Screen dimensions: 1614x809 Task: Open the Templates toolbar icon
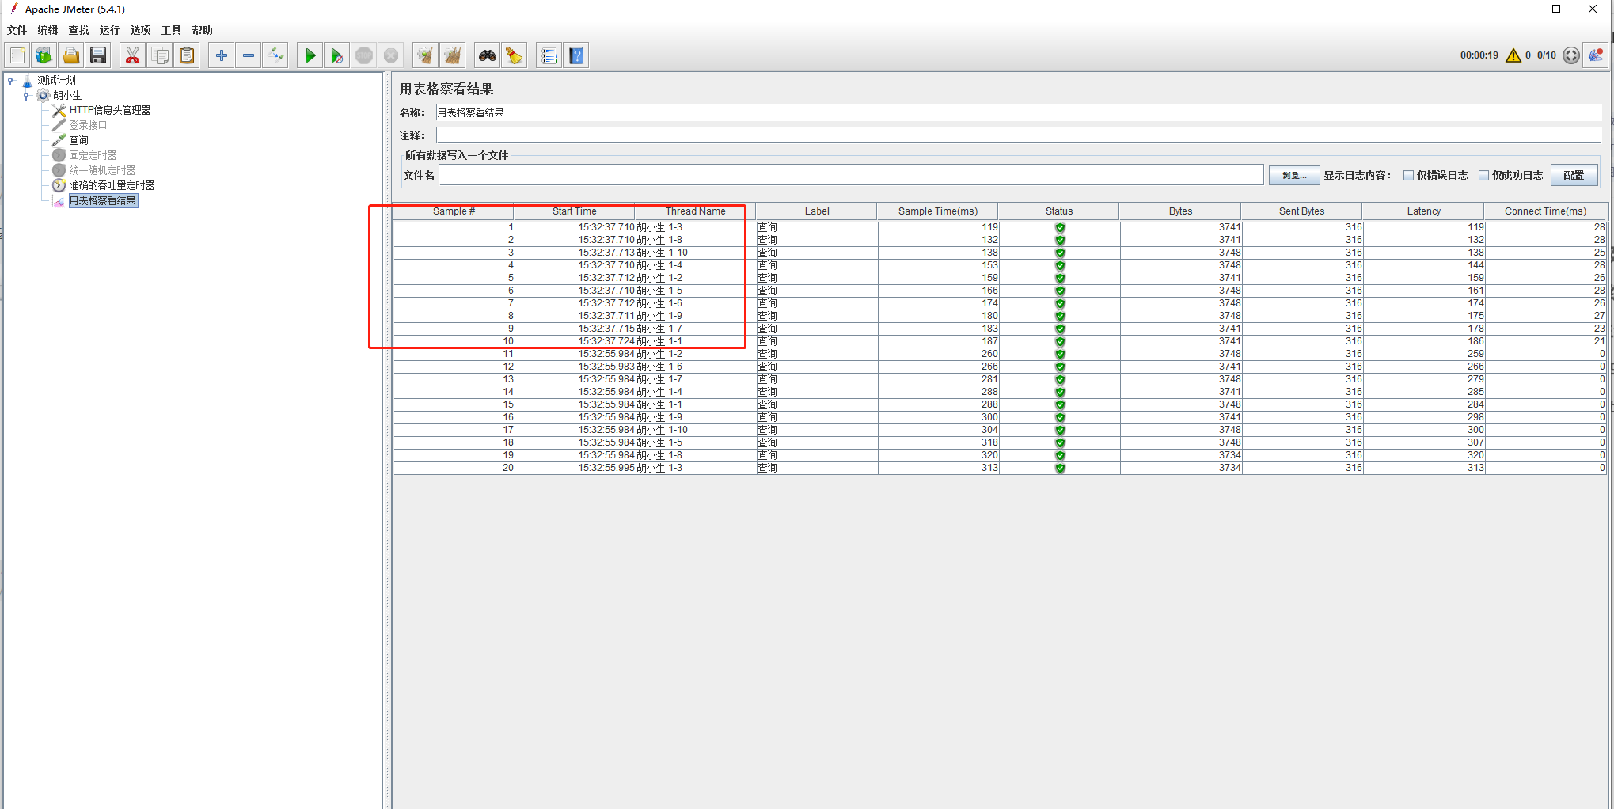pyautogui.click(x=44, y=55)
